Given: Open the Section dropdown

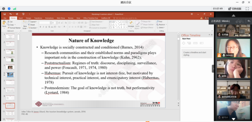Looking at the screenshot, I should [x=33, y=28].
